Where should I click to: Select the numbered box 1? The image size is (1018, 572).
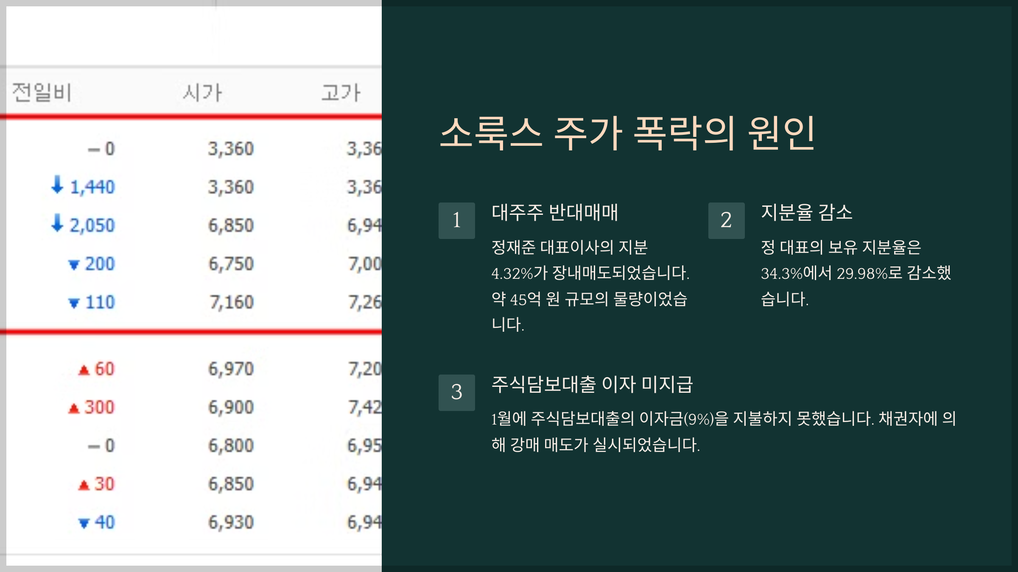pyautogui.click(x=457, y=221)
